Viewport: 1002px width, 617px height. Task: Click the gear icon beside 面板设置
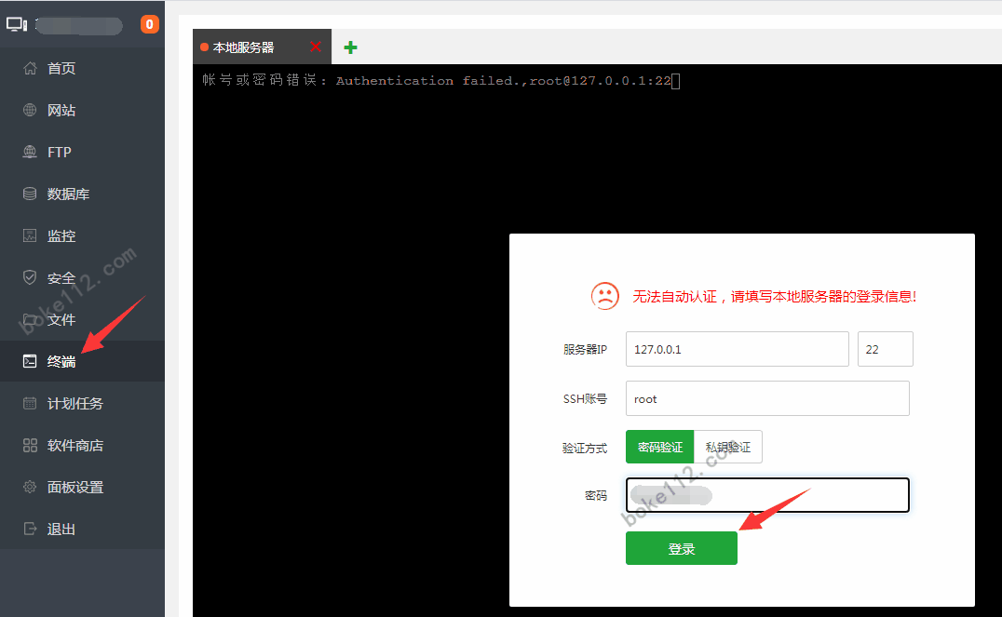pos(30,487)
